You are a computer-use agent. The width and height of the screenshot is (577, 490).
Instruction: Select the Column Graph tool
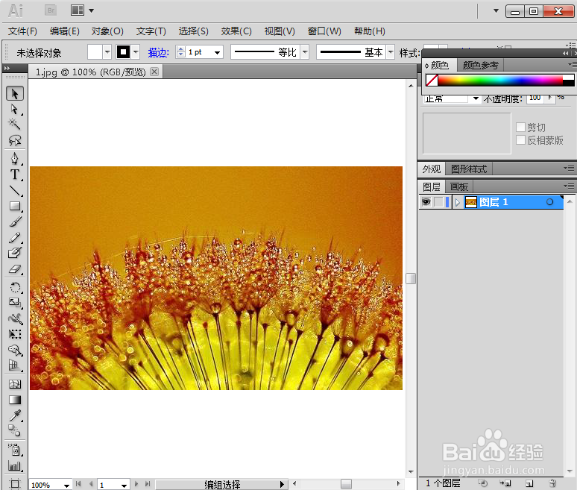pyautogui.click(x=15, y=465)
